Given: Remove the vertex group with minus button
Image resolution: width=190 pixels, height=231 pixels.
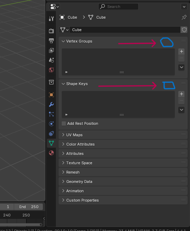Looking at the screenshot, I should pos(181,58).
